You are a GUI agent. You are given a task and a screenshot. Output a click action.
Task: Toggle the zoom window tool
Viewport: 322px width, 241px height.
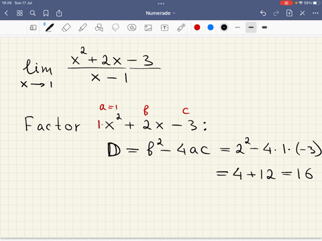point(33,27)
